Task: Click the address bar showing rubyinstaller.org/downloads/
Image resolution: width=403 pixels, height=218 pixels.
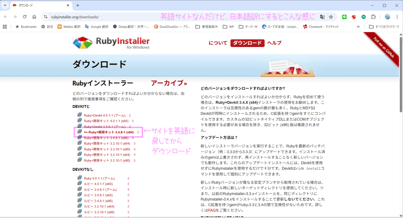Action: tap(157, 17)
